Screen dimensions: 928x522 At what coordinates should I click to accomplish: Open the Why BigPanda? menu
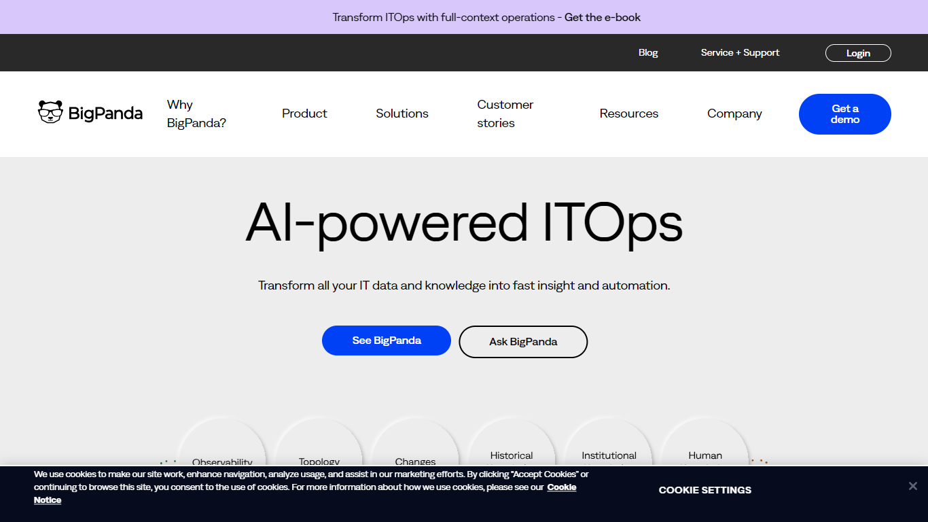click(x=196, y=114)
